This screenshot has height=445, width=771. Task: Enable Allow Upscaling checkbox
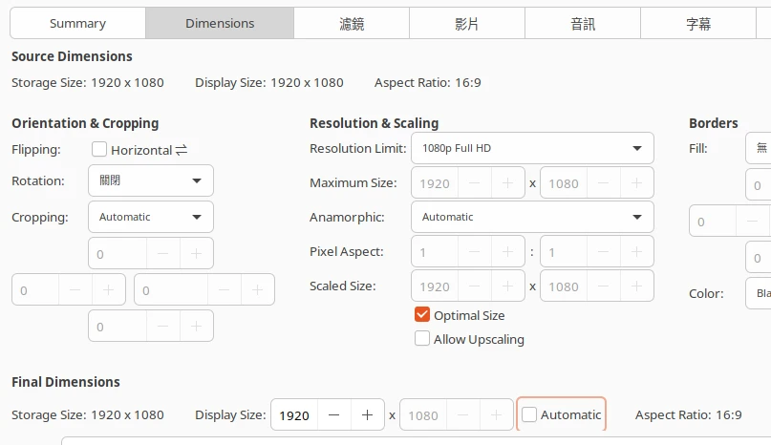tap(422, 339)
